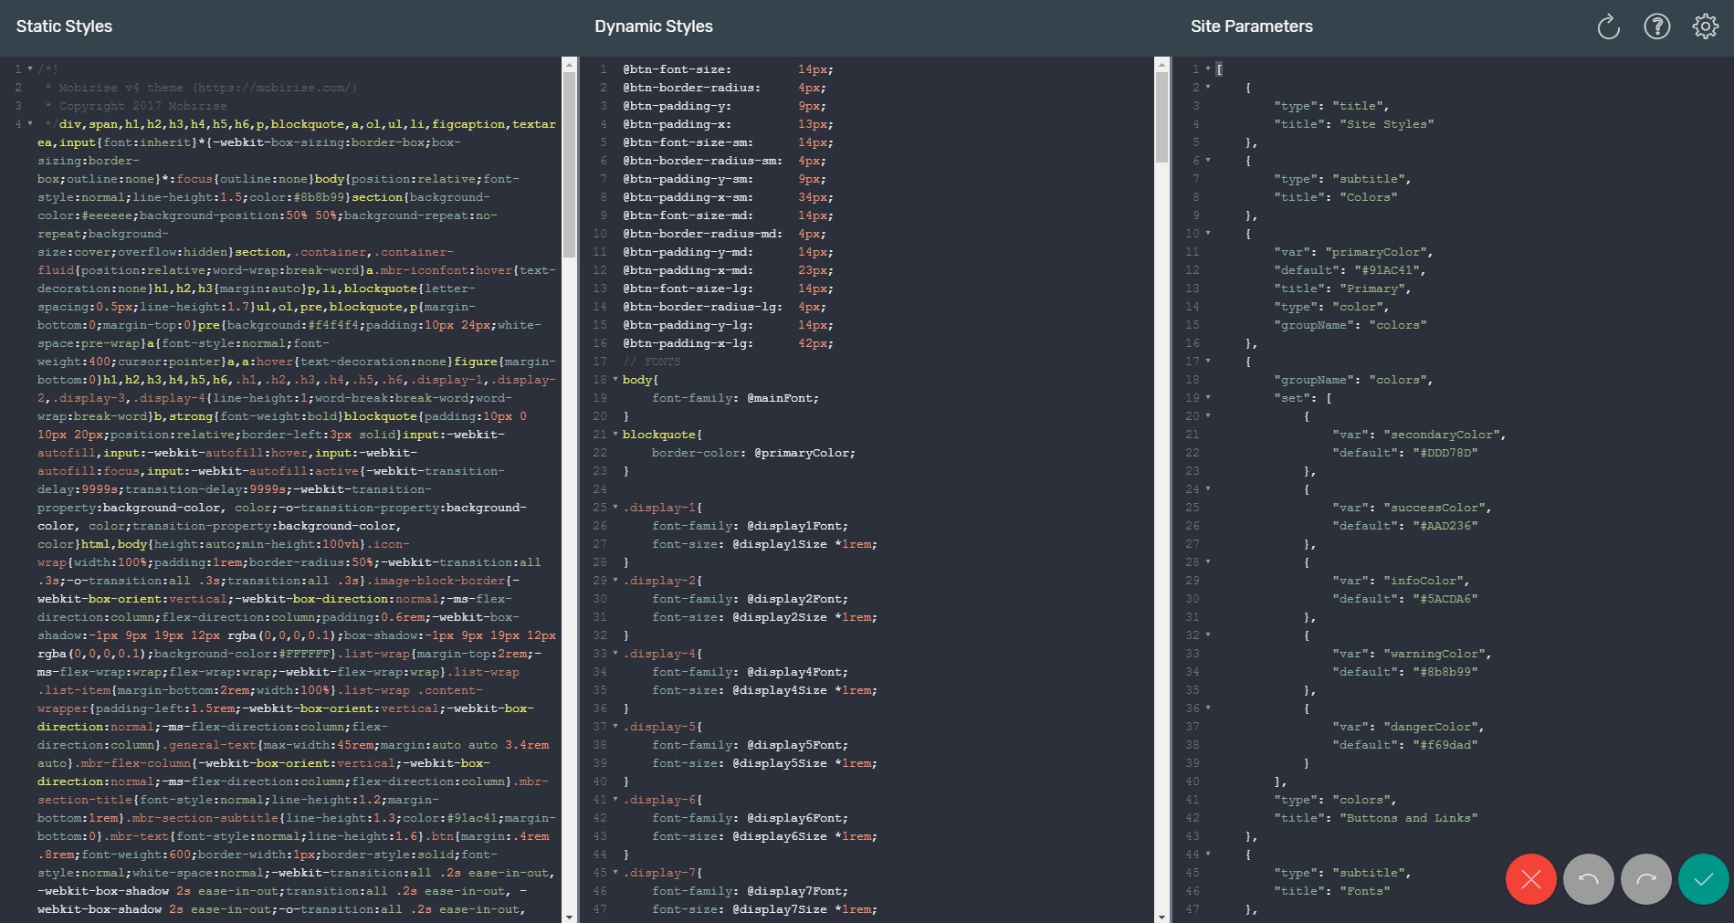Collapse Site Parameters object at line 6
Image resolution: width=1734 pixels, height=923 pixels.
(1208, 160)
